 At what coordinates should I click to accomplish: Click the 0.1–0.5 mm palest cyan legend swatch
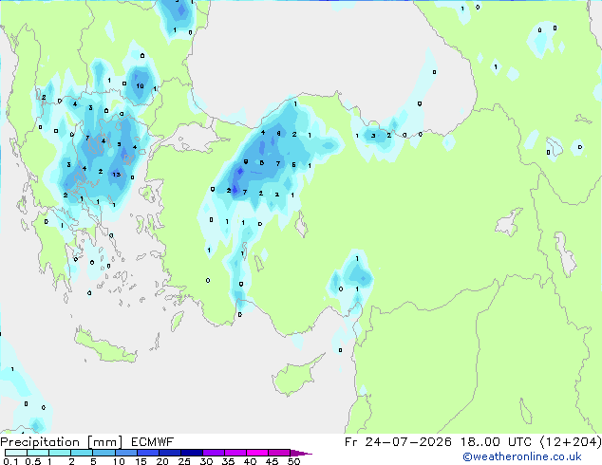pyautogui.click(x=16, y=453)
